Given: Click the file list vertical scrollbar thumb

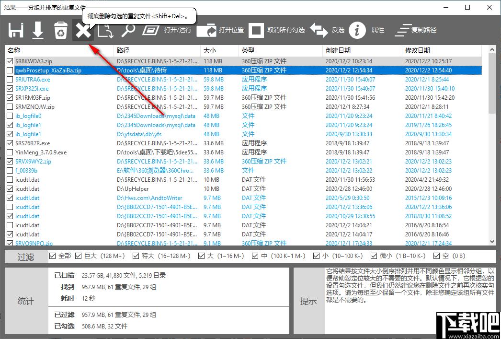Looking at the screenshot, I should pyautogui.click(x=492, y=84).
